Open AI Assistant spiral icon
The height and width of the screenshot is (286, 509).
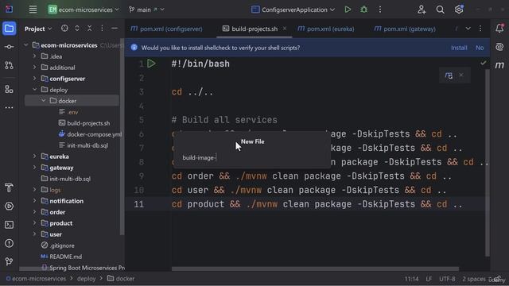499,47
